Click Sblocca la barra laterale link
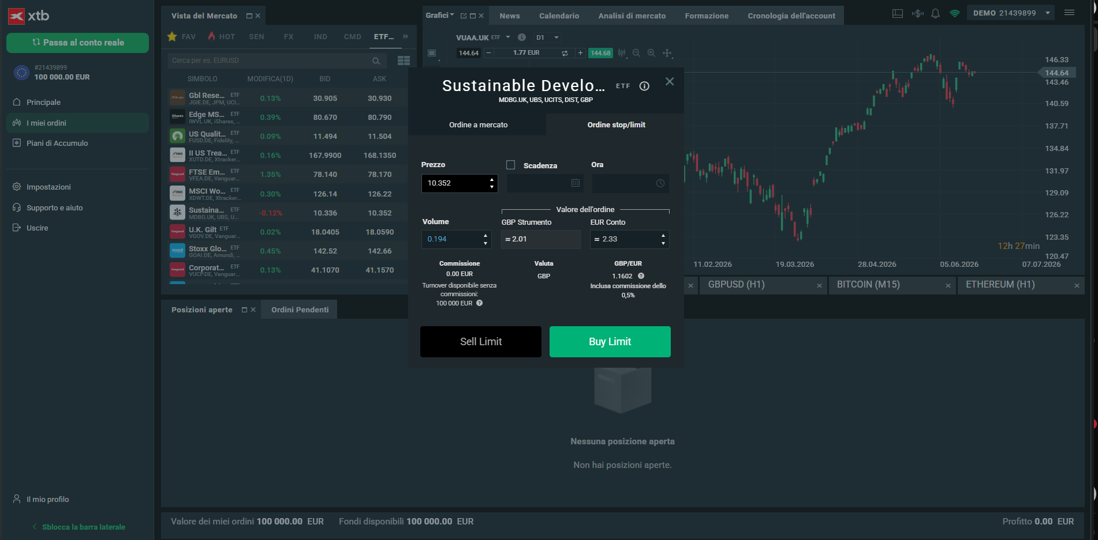 click(x=79, y=527)
